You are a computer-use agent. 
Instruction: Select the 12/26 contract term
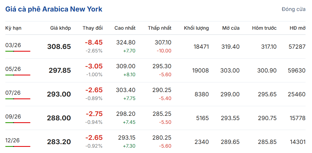coord(13,140)
